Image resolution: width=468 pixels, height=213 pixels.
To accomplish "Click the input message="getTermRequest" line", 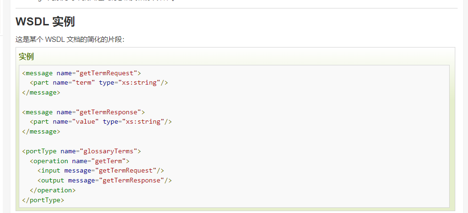I will 101,171.
